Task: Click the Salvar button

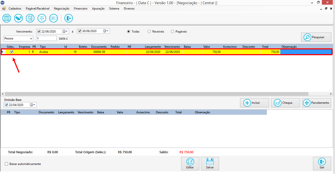Action: tap(210, 163)
